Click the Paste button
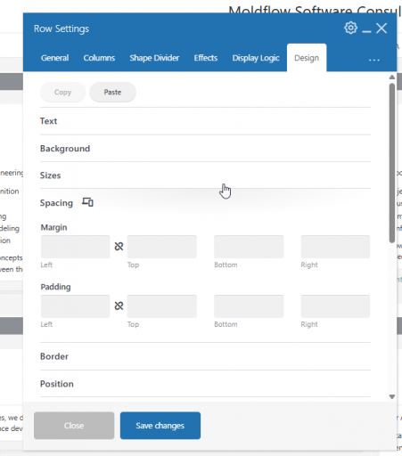This screenshot has width=402, height=456. (x=112, y=92)
